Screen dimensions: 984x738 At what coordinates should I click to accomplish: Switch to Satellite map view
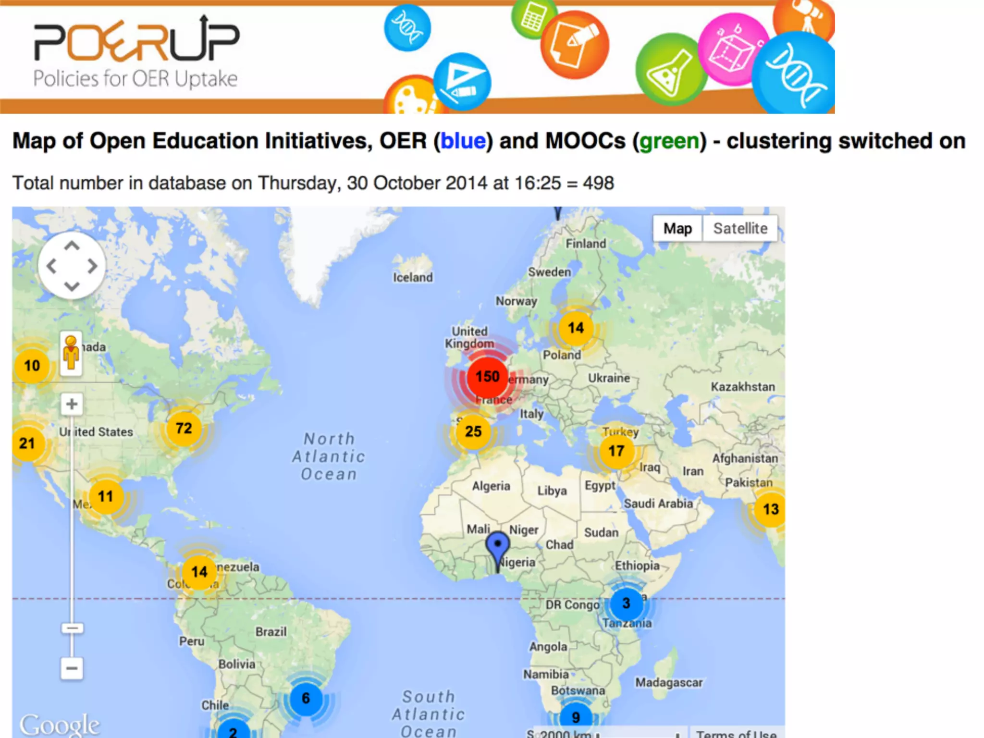[740, 229]
